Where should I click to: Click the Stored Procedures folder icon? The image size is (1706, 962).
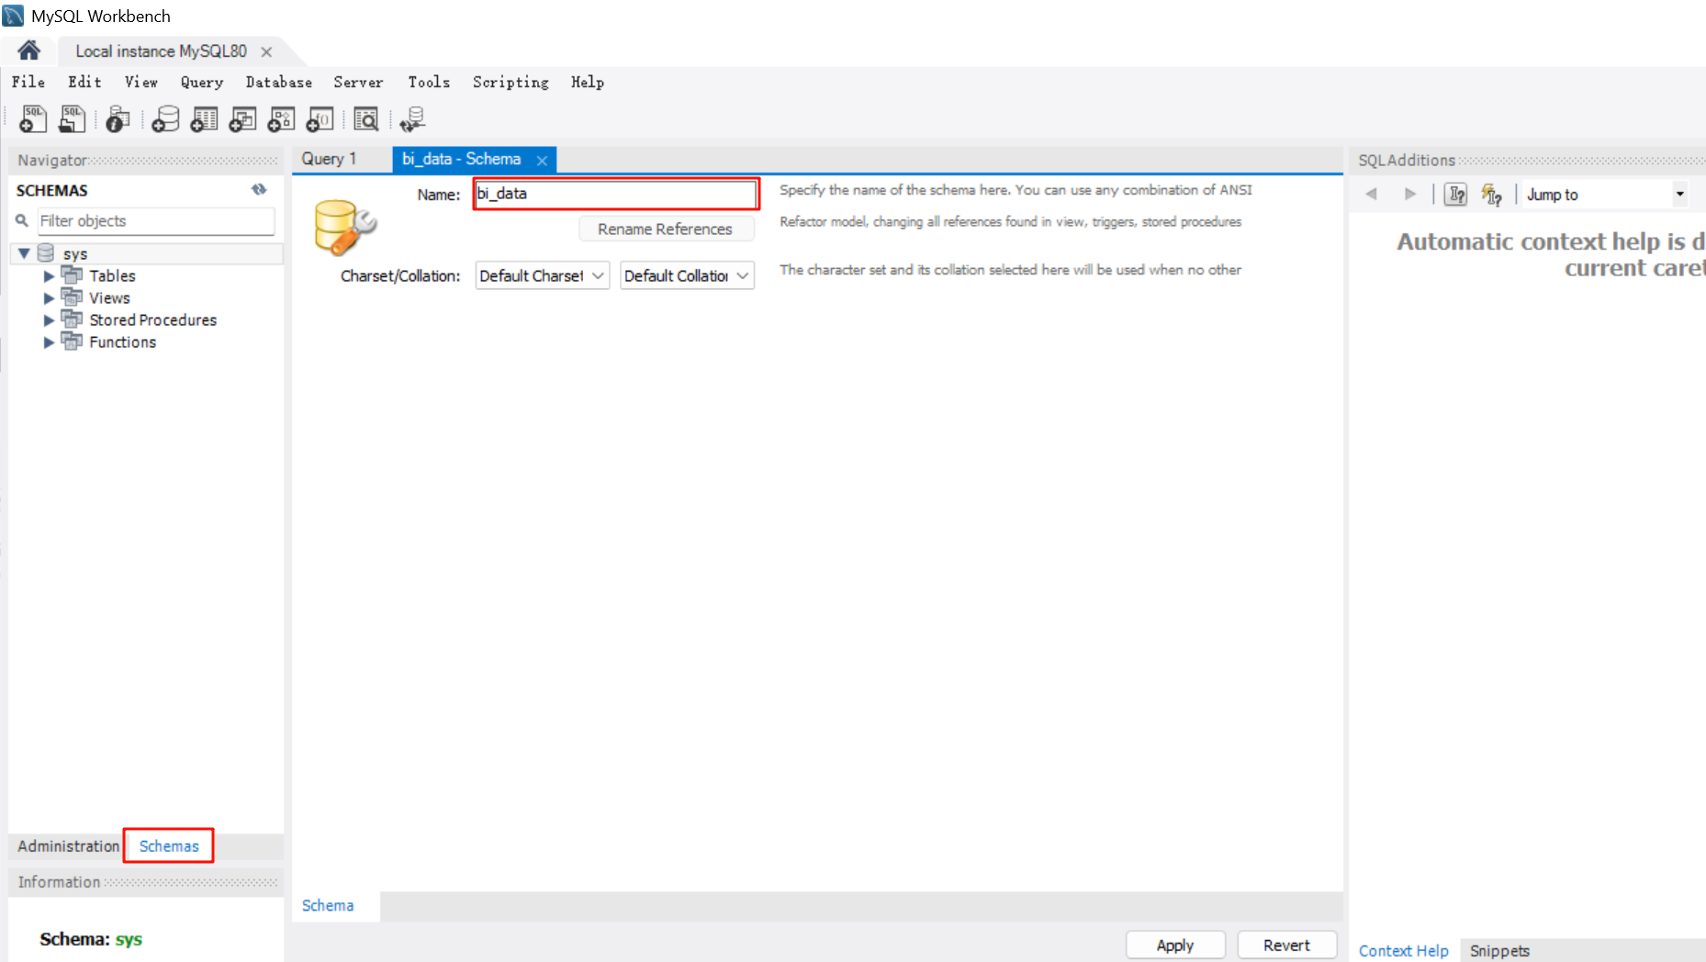[72, 319]
